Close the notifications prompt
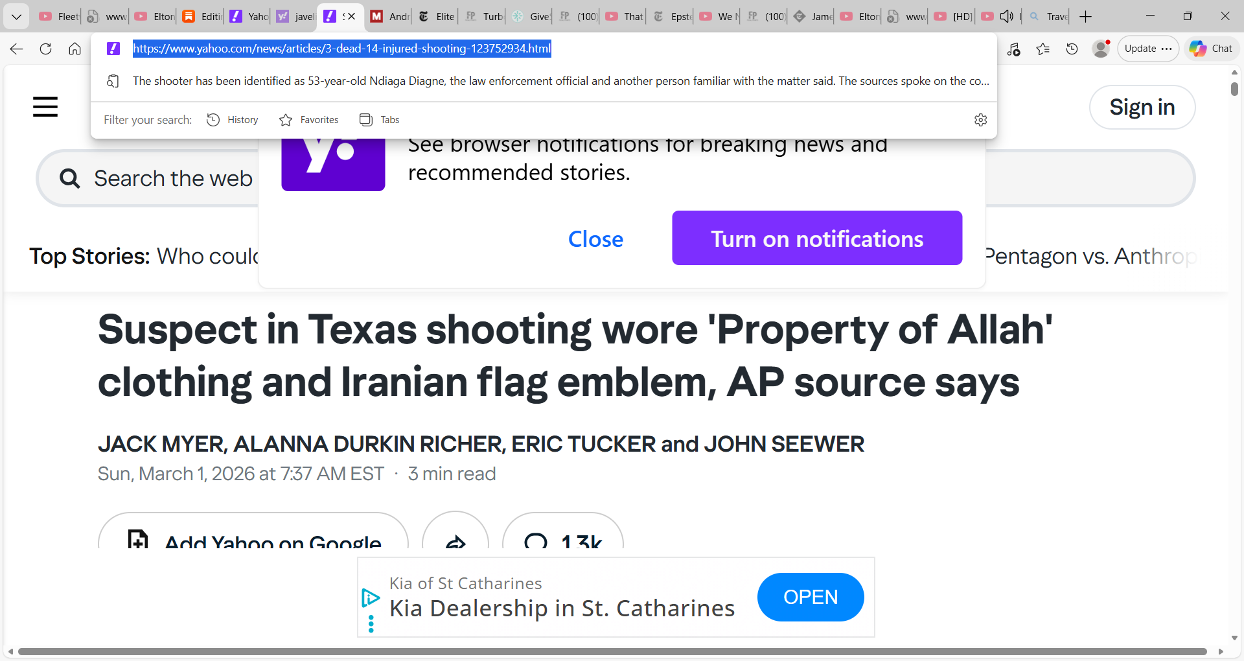Screen dimensions: 1244x661 coord(595,239)
